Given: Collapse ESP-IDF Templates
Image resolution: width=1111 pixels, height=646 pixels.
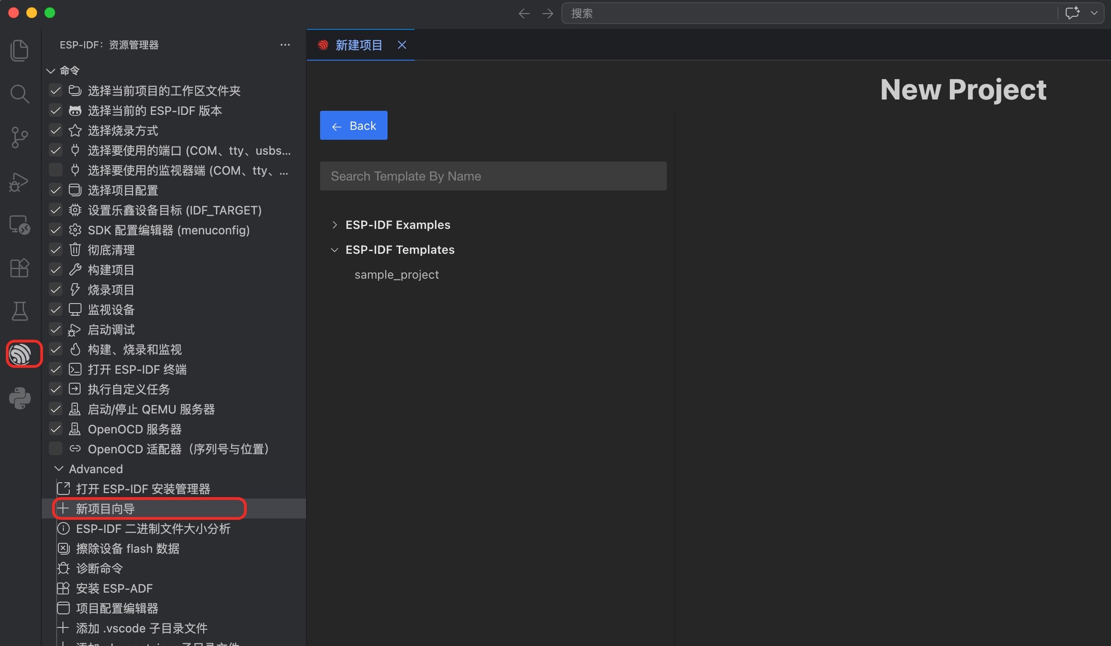Looking at the screenshot, I should pos(335,250).
